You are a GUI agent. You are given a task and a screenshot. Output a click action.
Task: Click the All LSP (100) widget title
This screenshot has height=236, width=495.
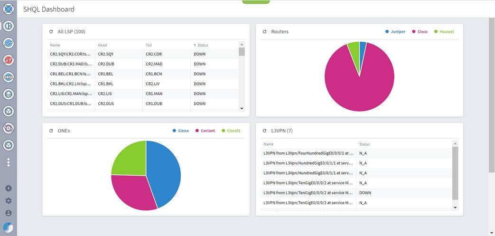(x=71, y=32)
